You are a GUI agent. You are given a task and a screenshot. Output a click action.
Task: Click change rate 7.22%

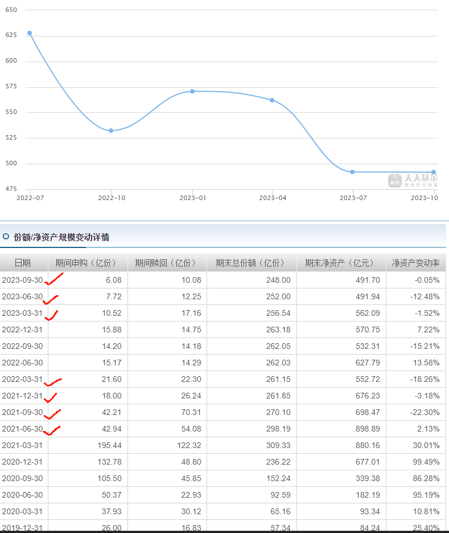(429, 329)
